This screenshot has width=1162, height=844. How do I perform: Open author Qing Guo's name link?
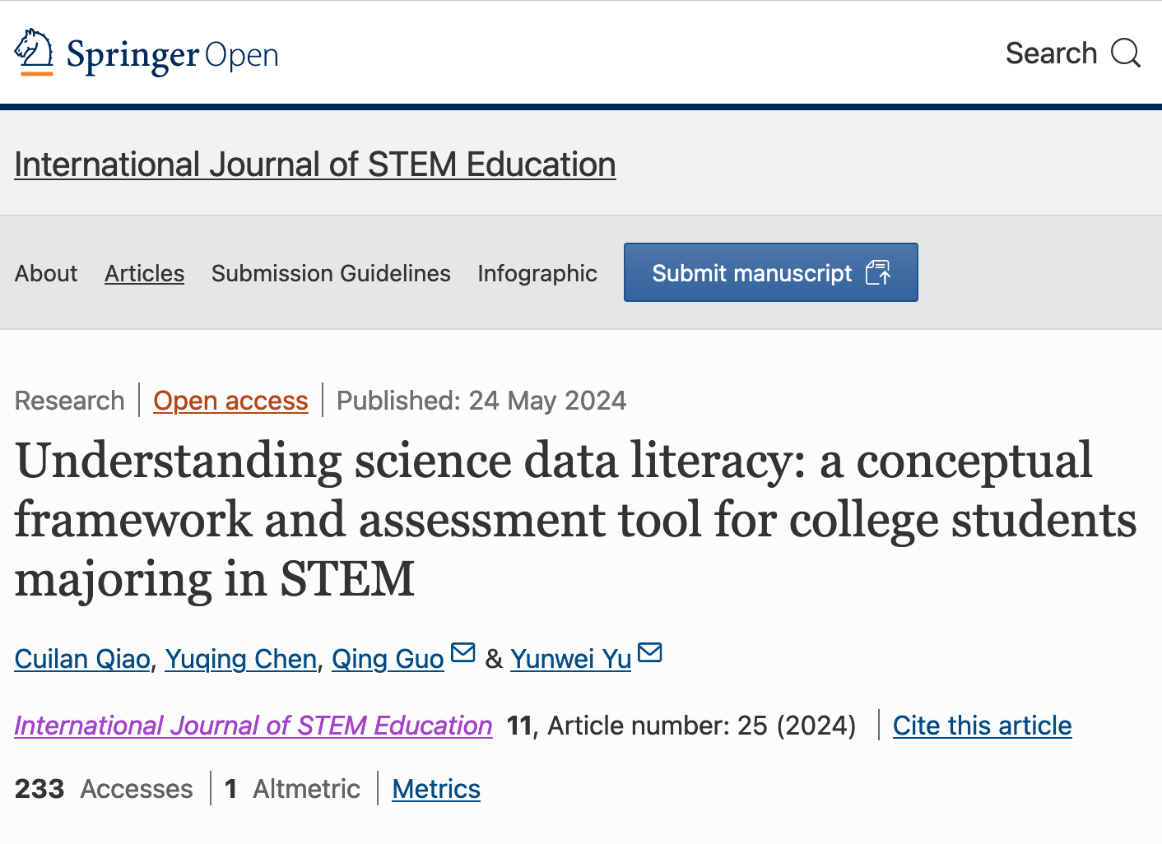[388, 659]
